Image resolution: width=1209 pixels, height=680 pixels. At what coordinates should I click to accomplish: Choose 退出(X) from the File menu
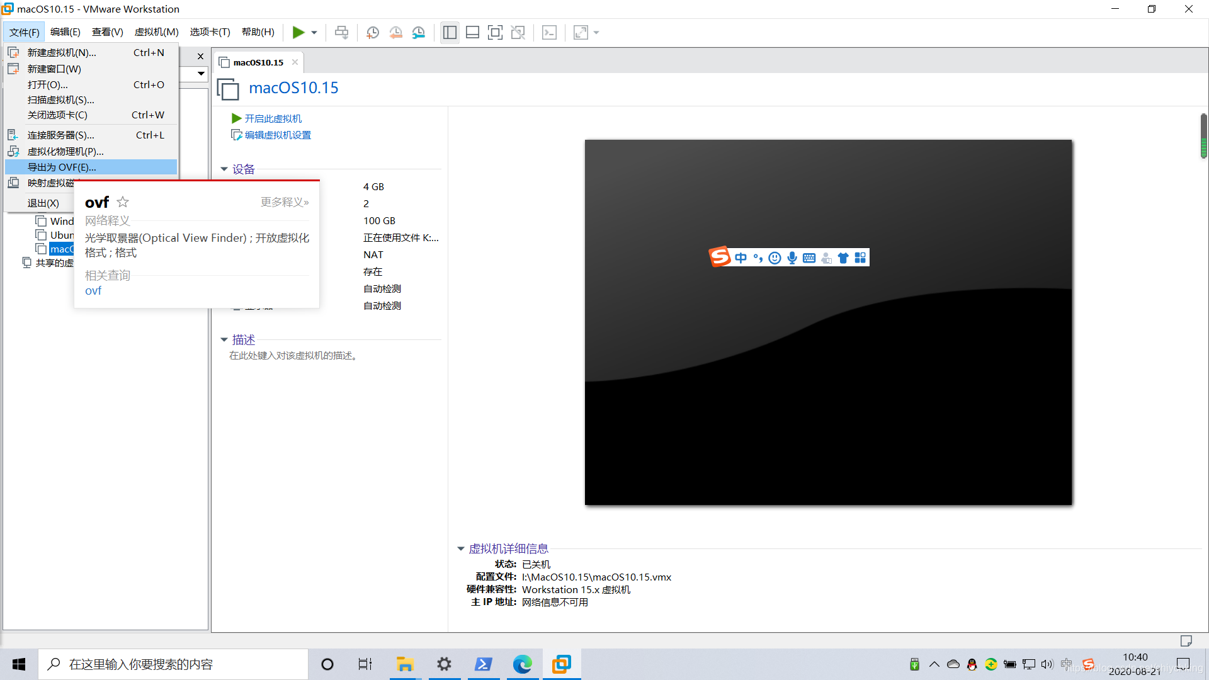click(x=43, y=203)
